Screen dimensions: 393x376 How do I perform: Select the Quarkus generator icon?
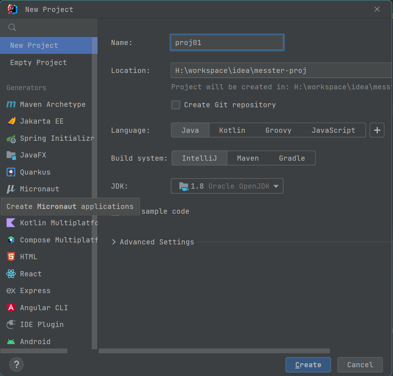pyautogui.click(x=11, y=172)
